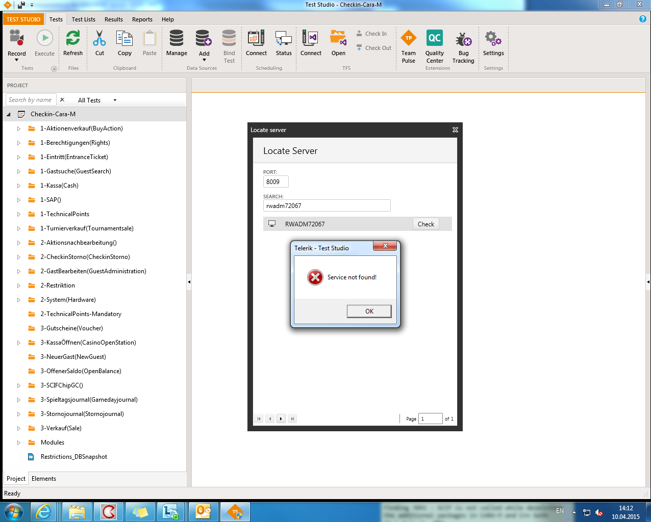The height and width of the screenshot is (522, 651).
Task: Open Bug Tracking extension
Action: coord(463,46)
